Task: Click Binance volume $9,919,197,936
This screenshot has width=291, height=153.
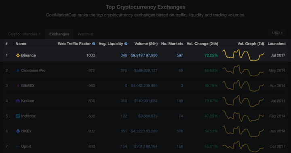Action: coord(144,55)
